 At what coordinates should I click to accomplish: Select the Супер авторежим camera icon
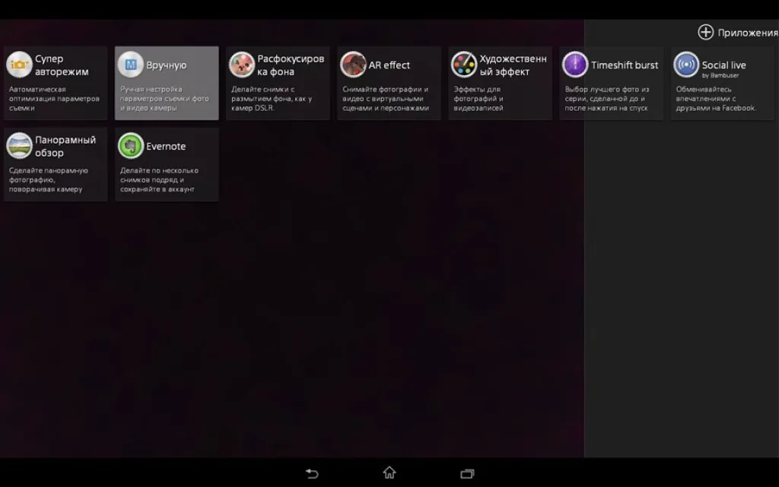click(x=19, y=65)
